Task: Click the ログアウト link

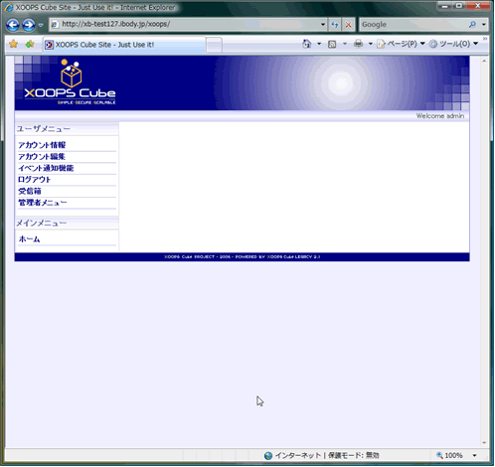Action: (x=35, y=180)
